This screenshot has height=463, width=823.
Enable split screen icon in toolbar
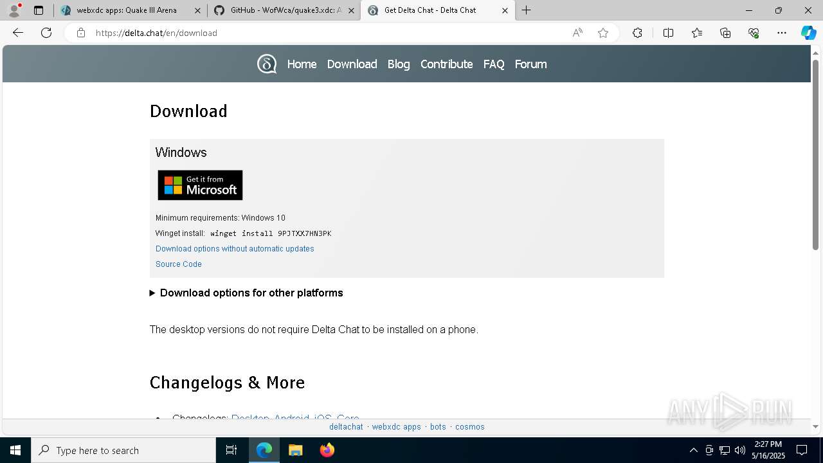[x=668, y=33]
